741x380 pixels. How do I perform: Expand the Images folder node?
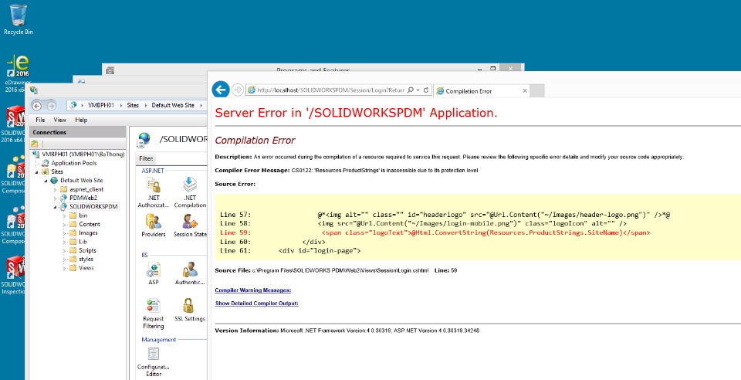coord(64,233)
